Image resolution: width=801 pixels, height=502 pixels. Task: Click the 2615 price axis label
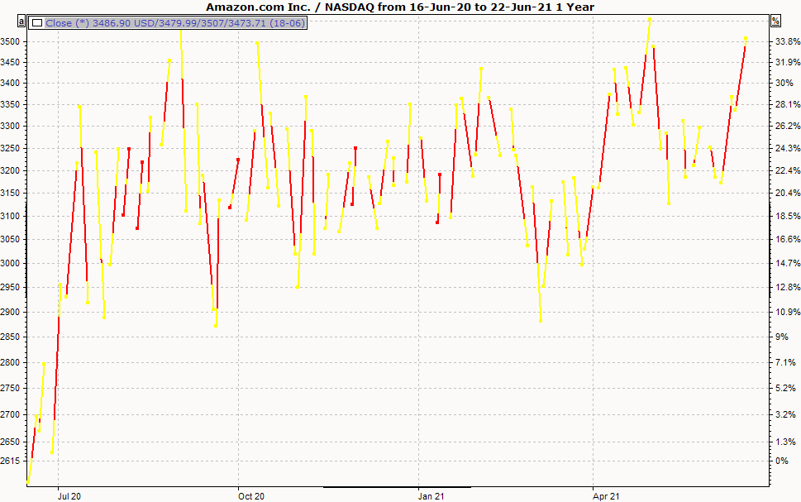click(x=11, y=461)
